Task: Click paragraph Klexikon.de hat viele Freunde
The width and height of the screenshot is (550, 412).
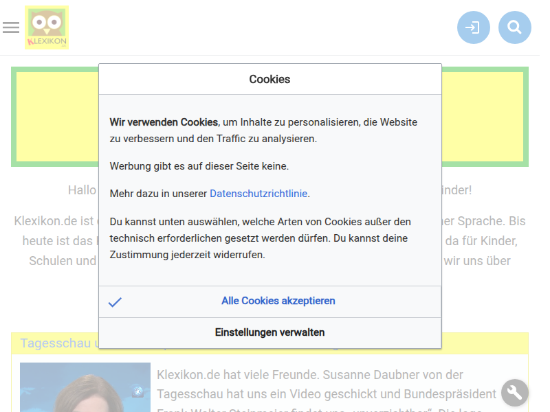Action: [326, 391]
